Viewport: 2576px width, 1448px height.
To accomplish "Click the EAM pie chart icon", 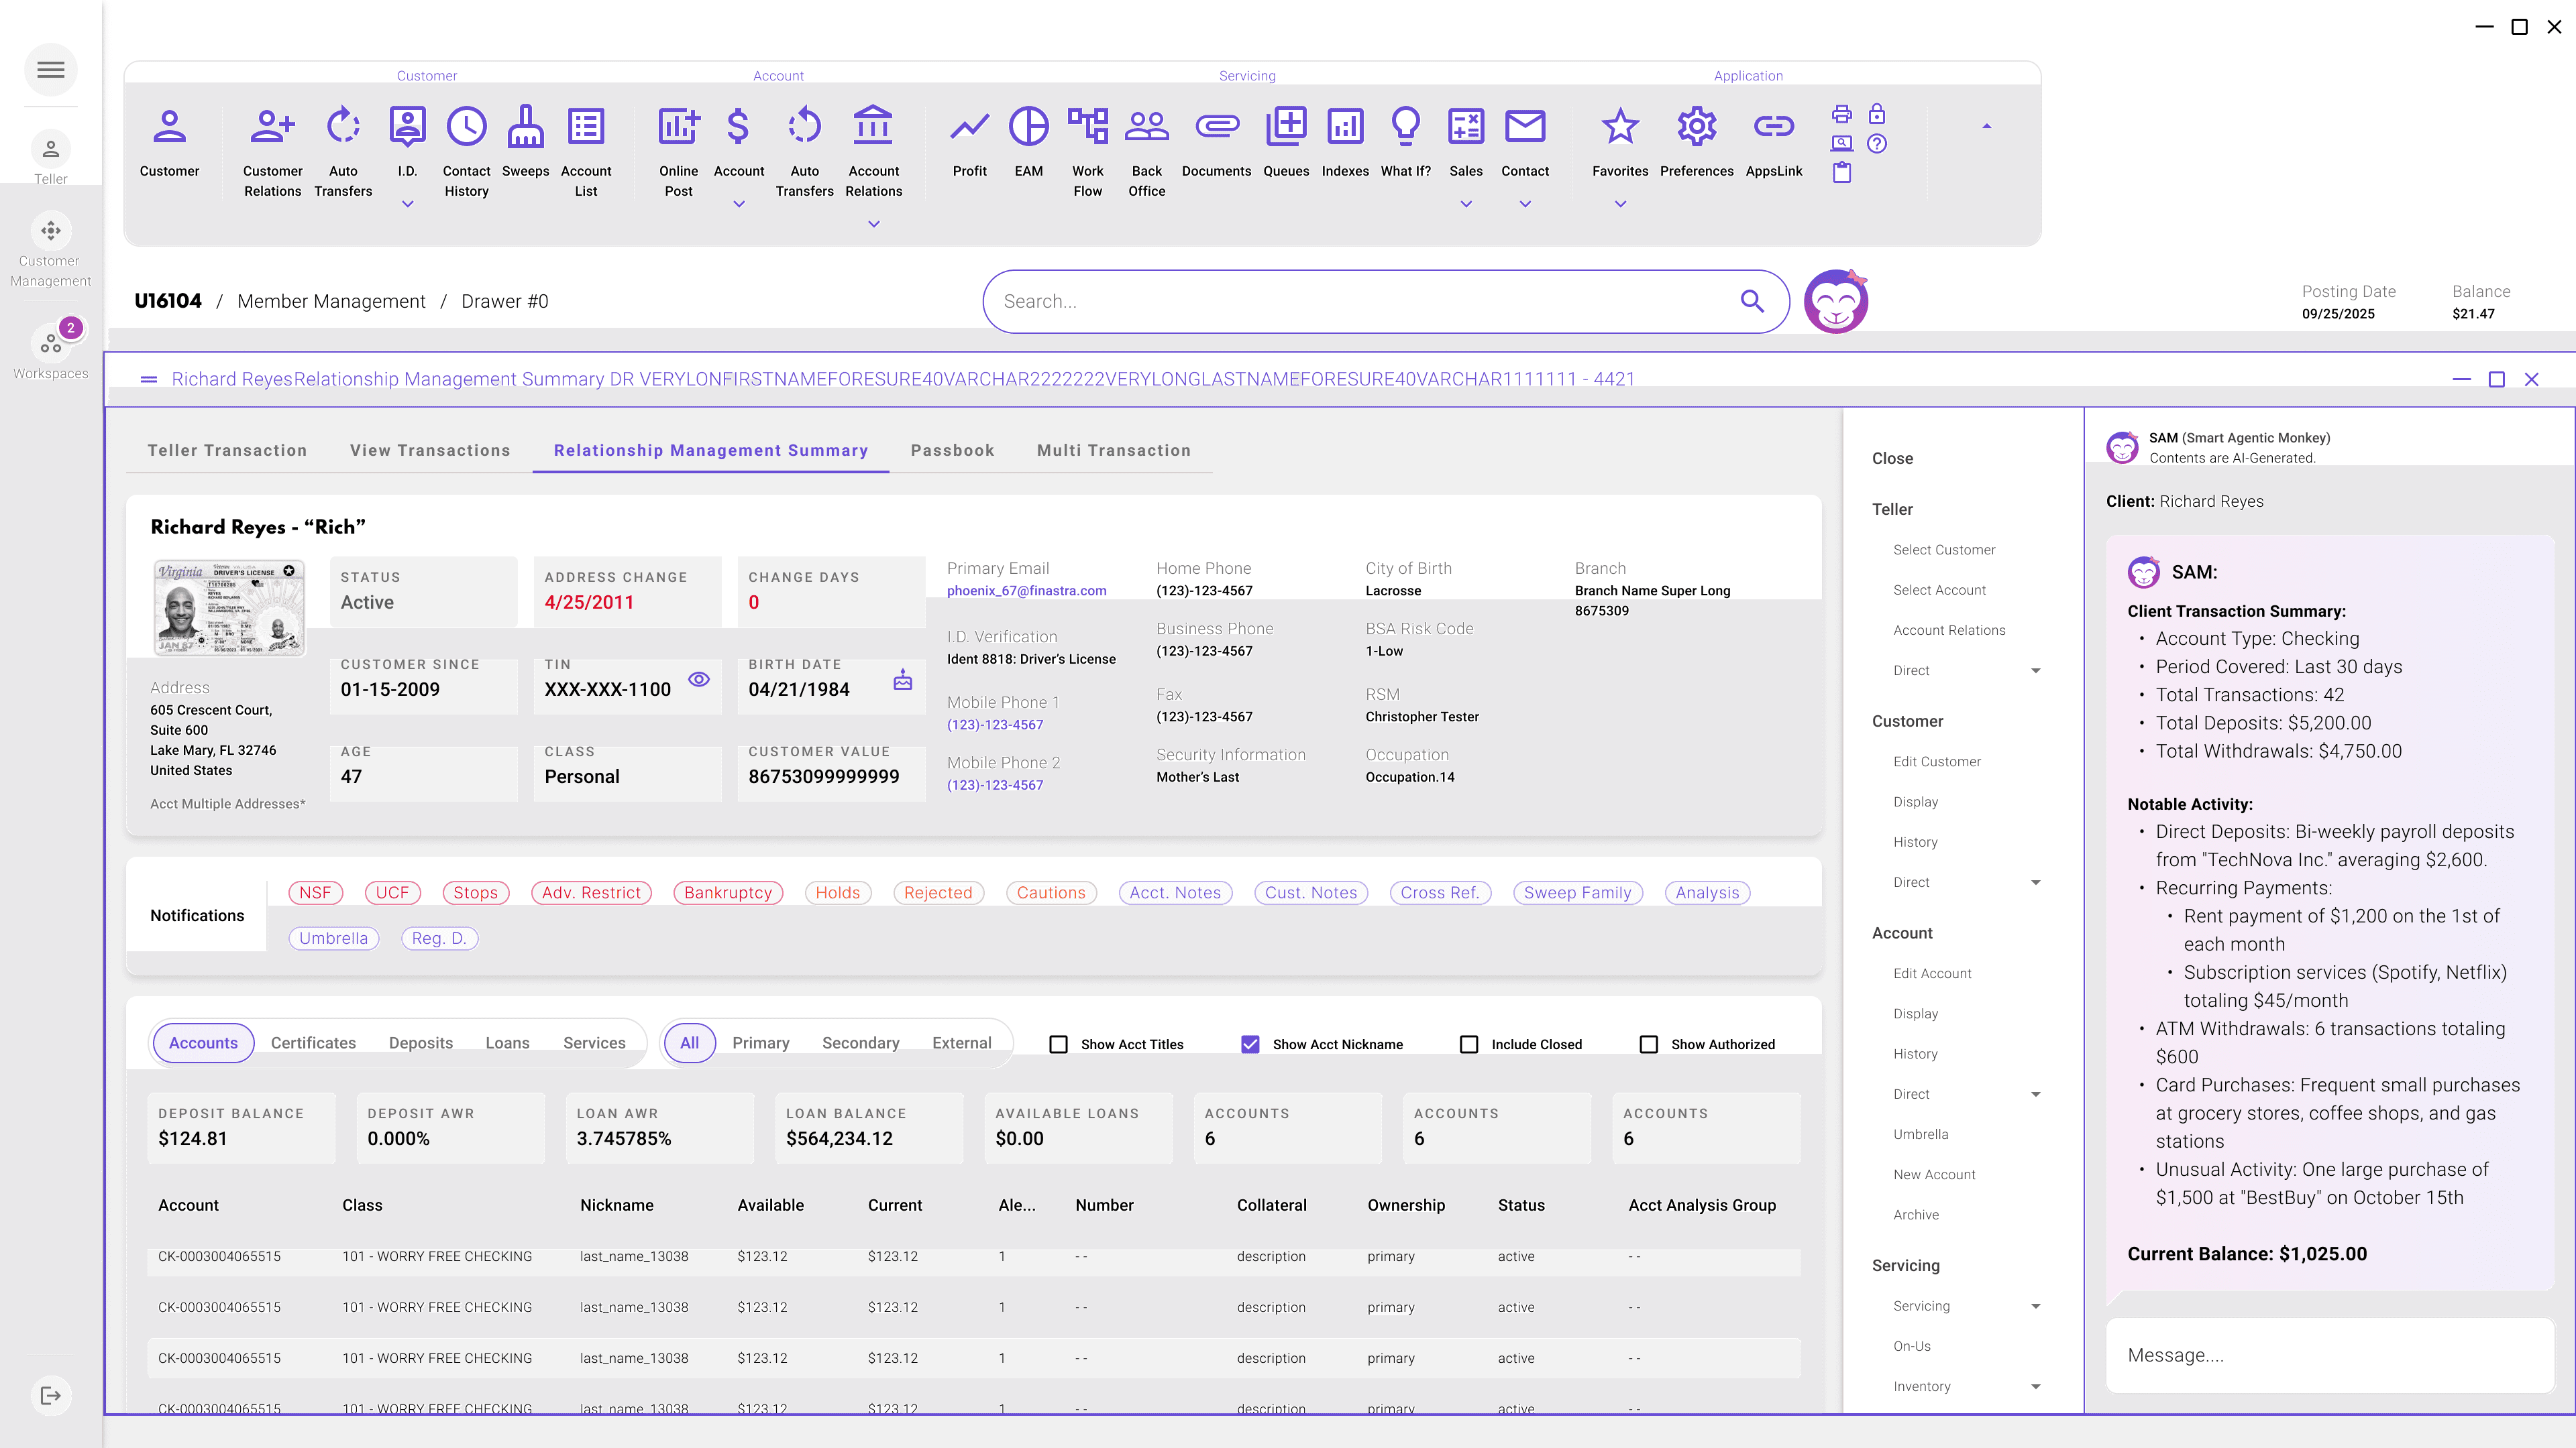I will pos(1028,127).
